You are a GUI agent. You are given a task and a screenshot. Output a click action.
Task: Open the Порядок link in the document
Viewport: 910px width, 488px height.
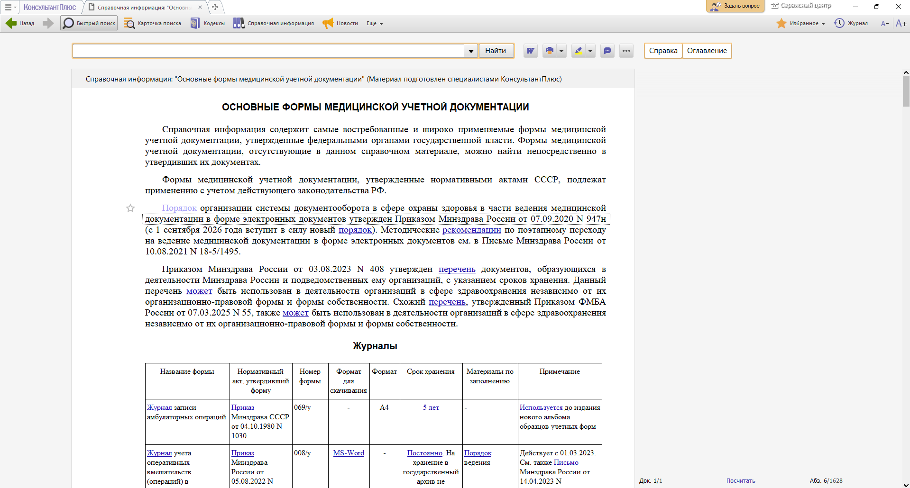click(179, 208)
